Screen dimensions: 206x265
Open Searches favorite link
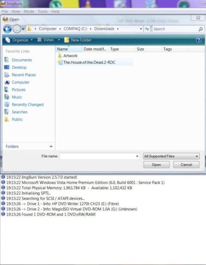(16, 112)
